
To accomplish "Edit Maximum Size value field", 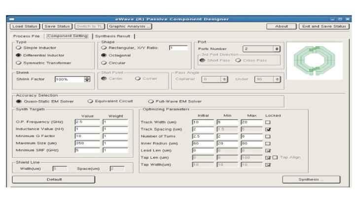I will click(87, 143).
